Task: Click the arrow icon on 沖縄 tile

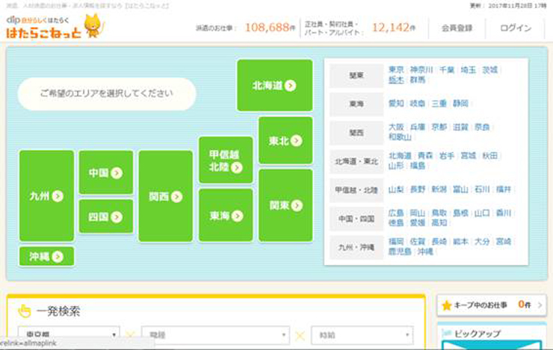Action: [58, 257]
